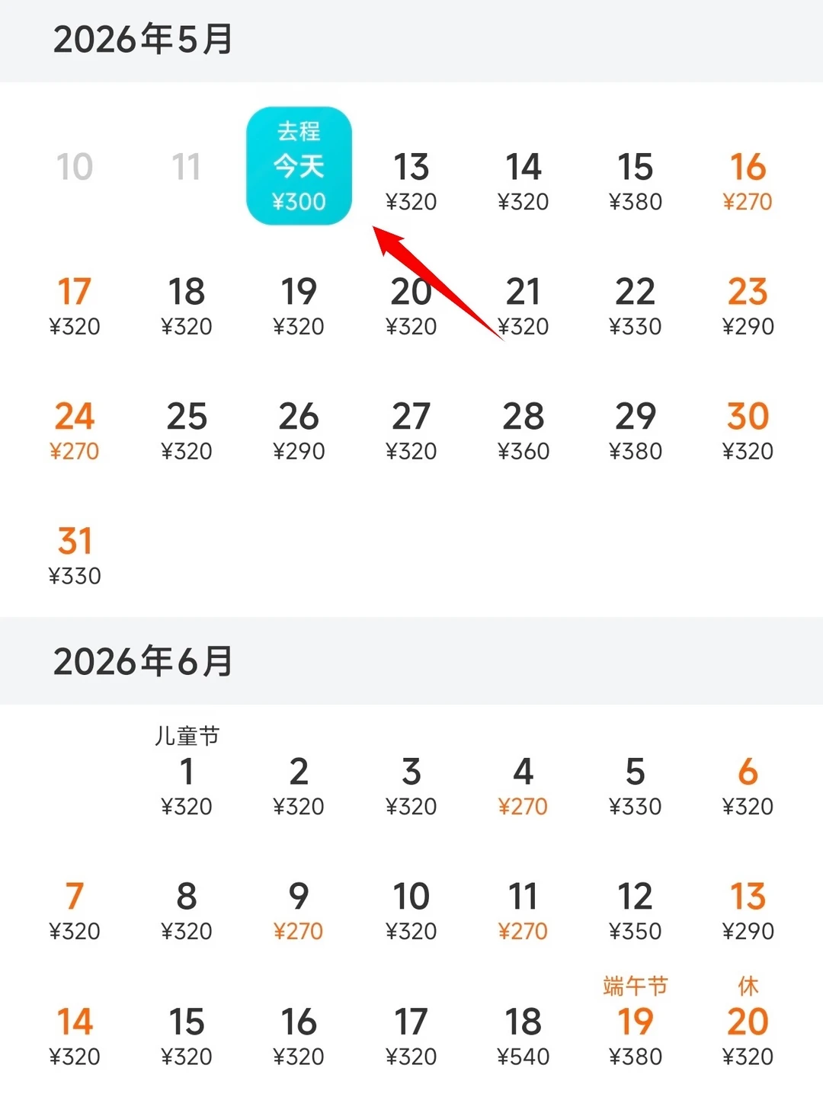Choose May 17 date cell

(75, 306)
